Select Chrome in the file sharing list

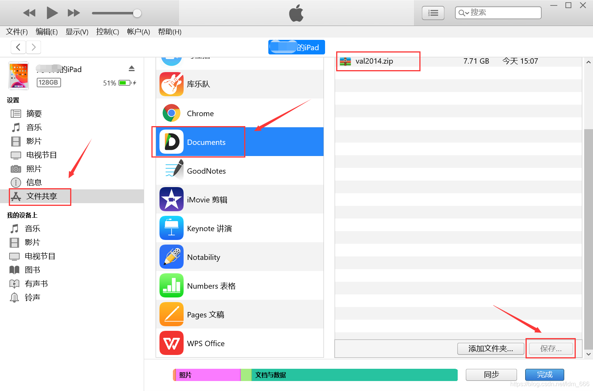tap(200, 113)
